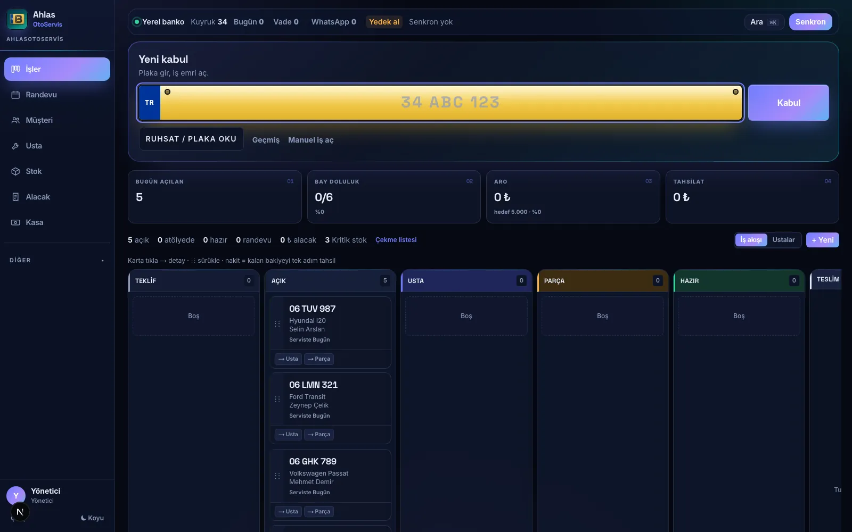Open the İşler sidebar section
852x532 pixels.
(57, 69)
